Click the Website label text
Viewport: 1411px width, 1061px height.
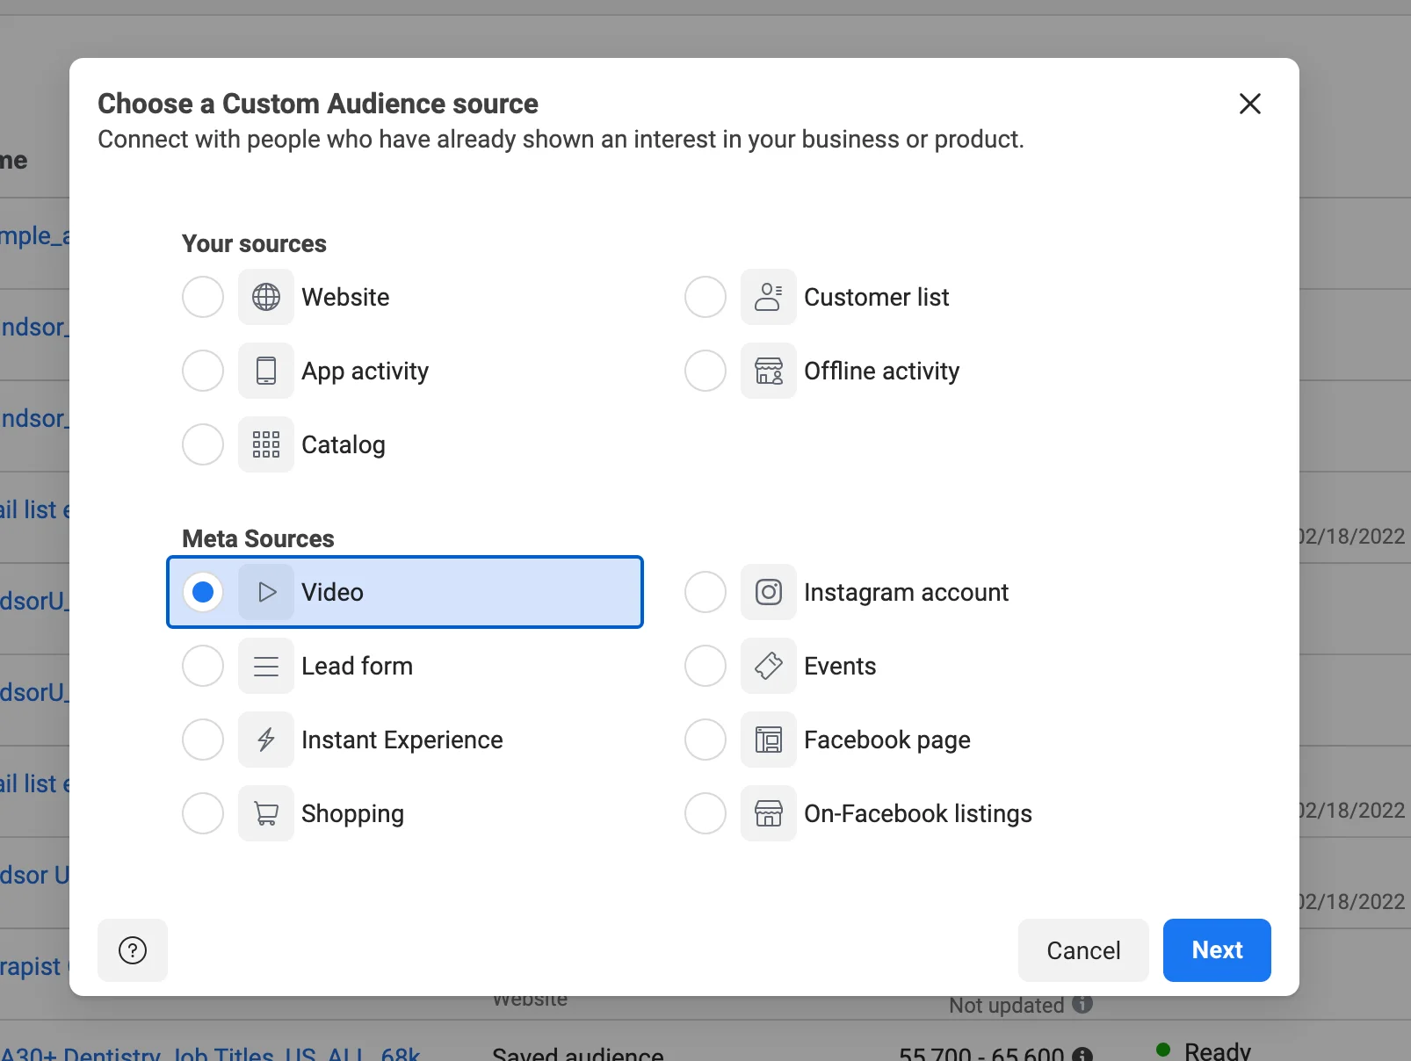(x=345, y=297)
